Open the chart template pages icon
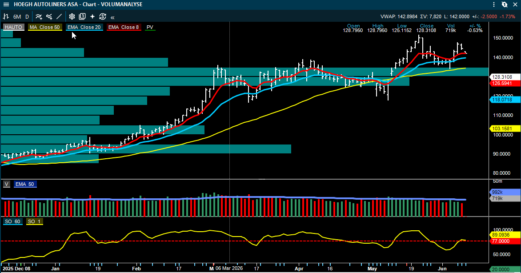The height and width of the screenshot is (273, 521). click(82, 16)
